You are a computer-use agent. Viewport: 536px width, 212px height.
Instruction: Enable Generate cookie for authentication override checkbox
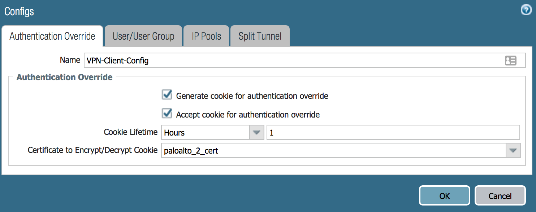(167, 95)
